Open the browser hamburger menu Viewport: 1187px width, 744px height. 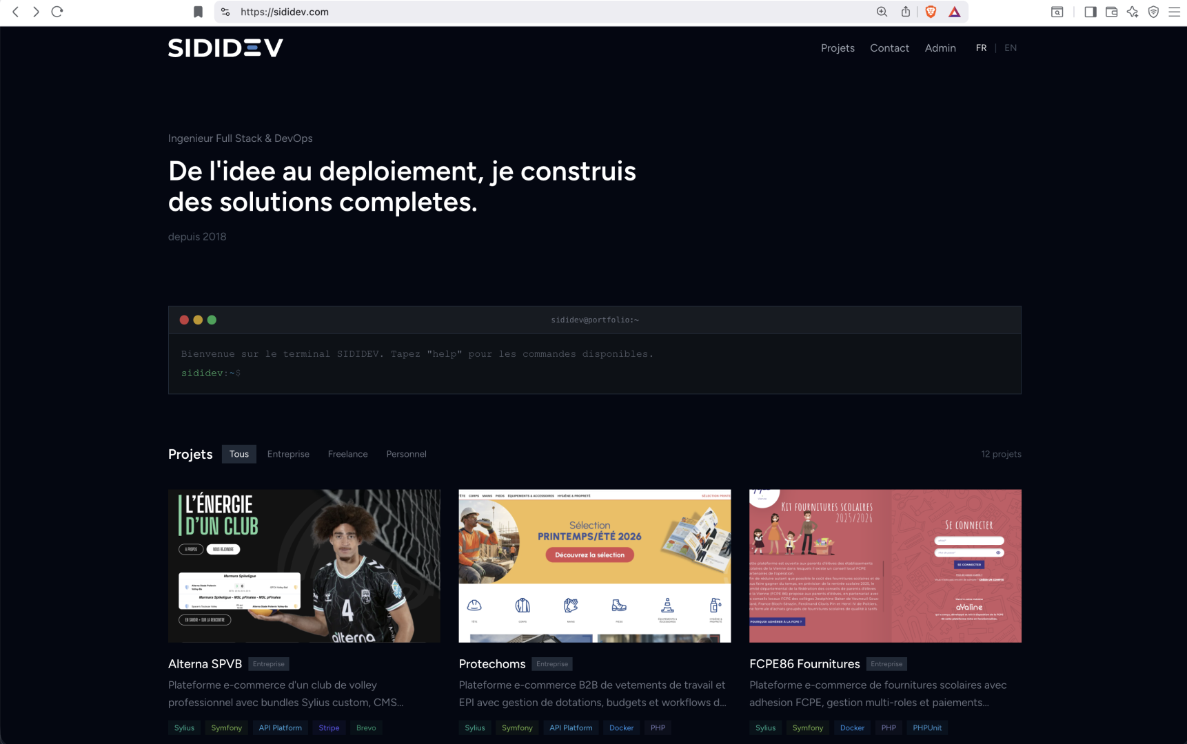1173,12
